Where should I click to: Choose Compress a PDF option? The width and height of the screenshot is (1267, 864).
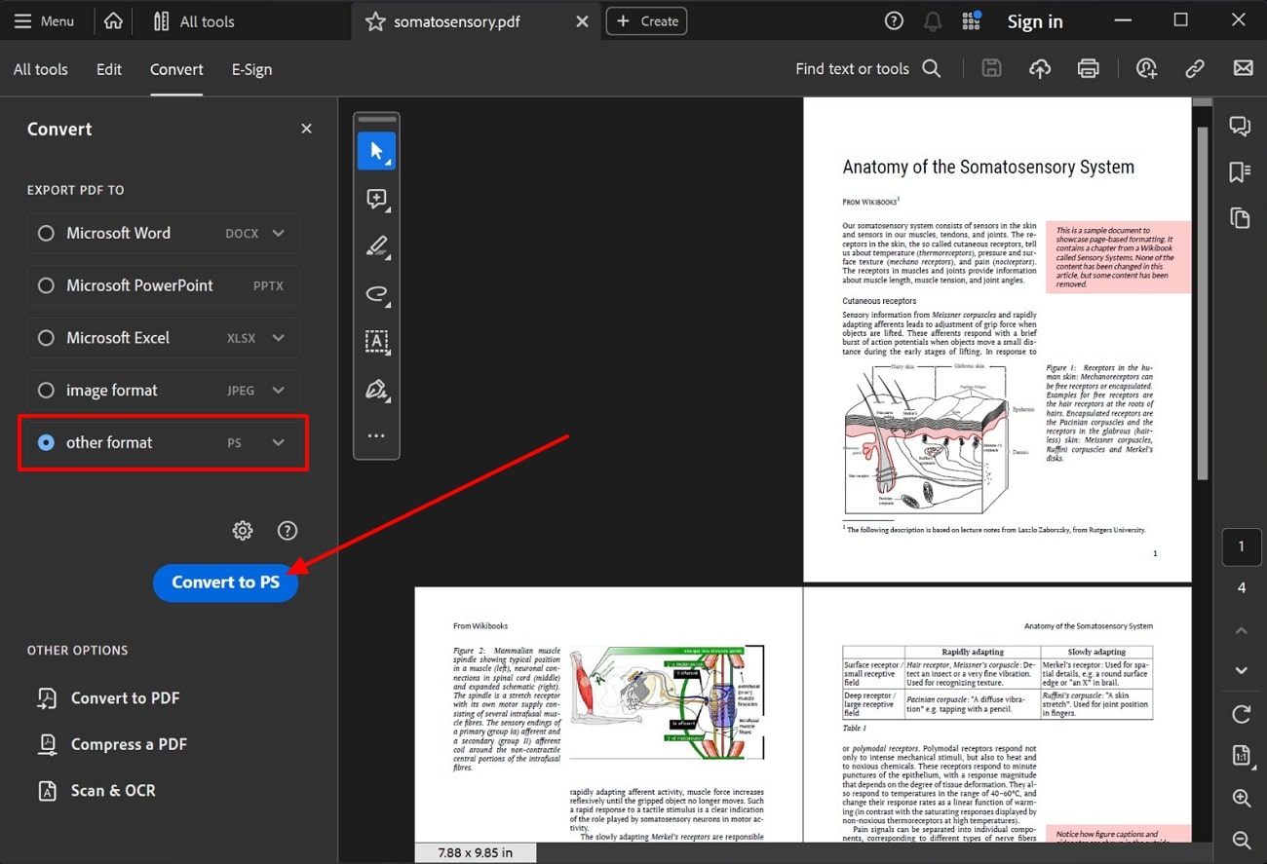click(x=112, y=744)
